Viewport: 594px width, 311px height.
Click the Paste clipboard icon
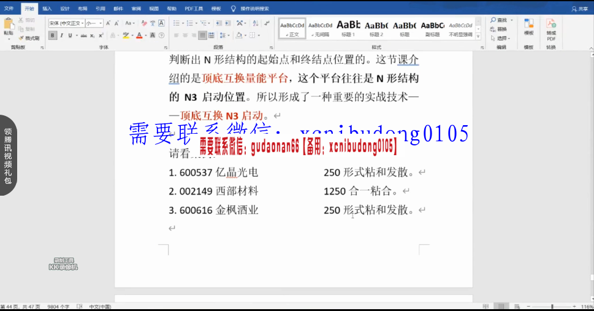9,25
